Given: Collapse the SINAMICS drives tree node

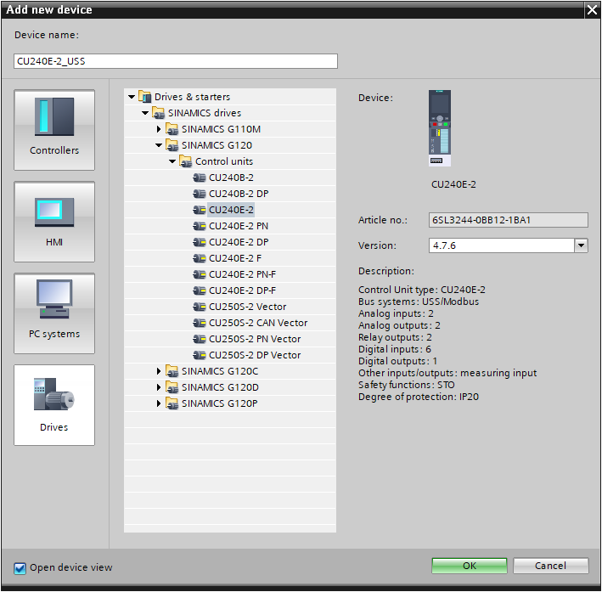Looking at the screenshot, I should [145, 113].
